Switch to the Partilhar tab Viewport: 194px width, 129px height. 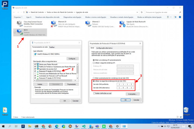(x=52, y=47)
